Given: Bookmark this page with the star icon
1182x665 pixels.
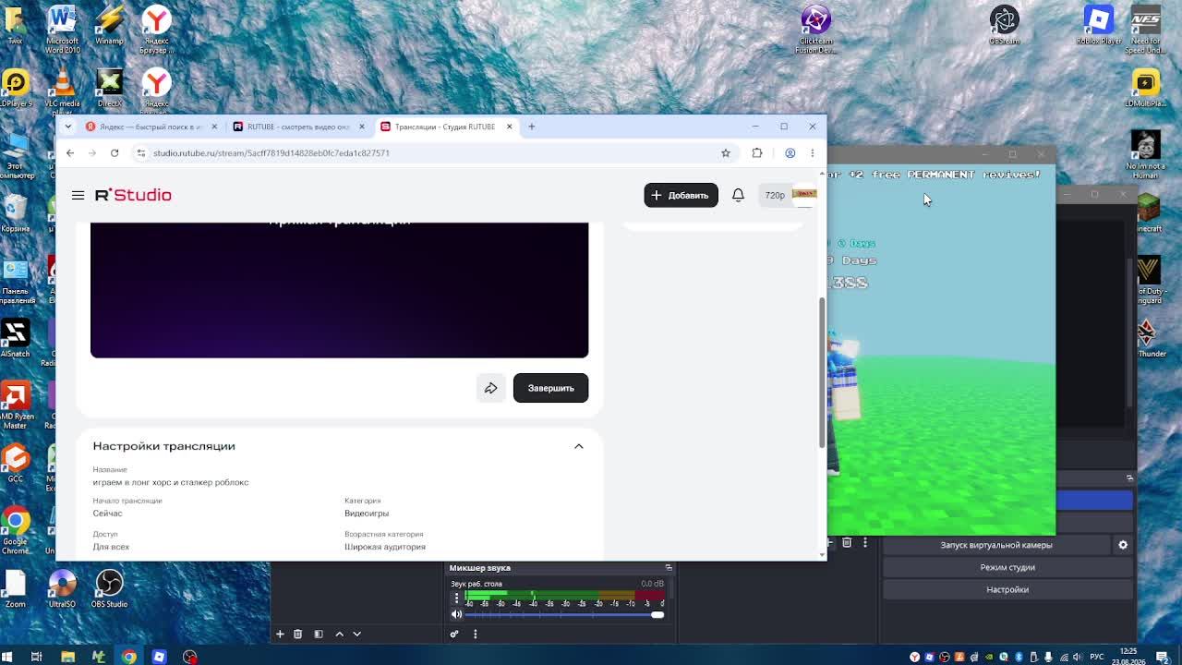Looking at the screenshot, I should [726, 153].
